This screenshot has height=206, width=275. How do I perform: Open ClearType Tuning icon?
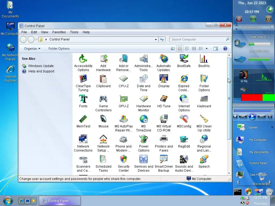click(x=83, y=83)
